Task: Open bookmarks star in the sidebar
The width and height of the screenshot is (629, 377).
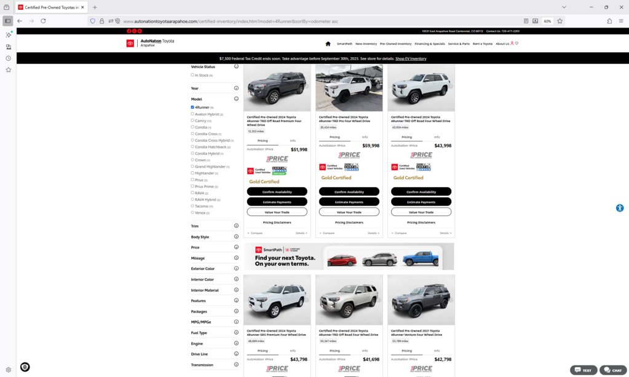Action: click(9, 70)
